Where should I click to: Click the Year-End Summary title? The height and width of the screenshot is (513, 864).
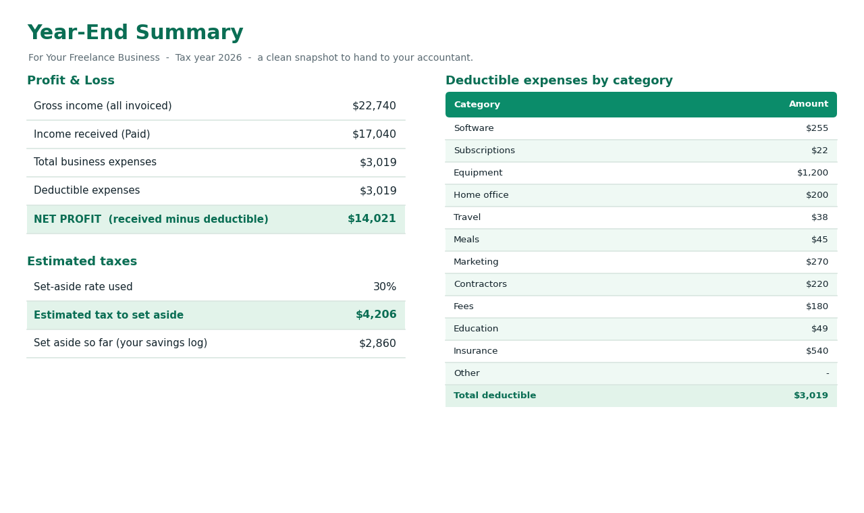(135, 33)
